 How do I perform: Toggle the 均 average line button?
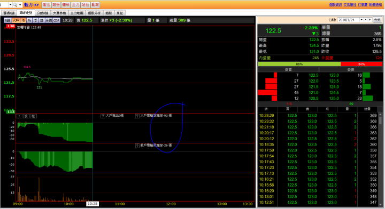tap(23, 20)
